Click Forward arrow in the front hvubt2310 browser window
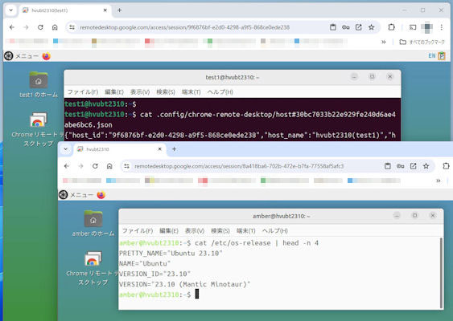This screenshot has height=321, width=453. pyautogui.click(x=81, y=166)
